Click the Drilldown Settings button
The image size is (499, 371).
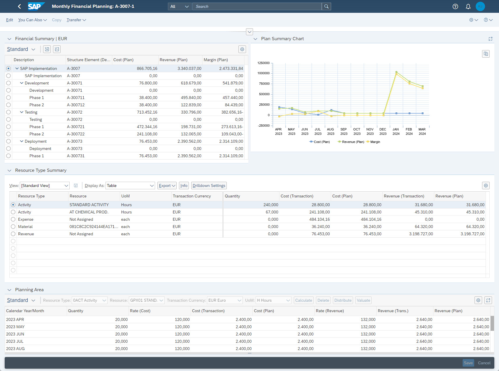click(x=209, y=185)
